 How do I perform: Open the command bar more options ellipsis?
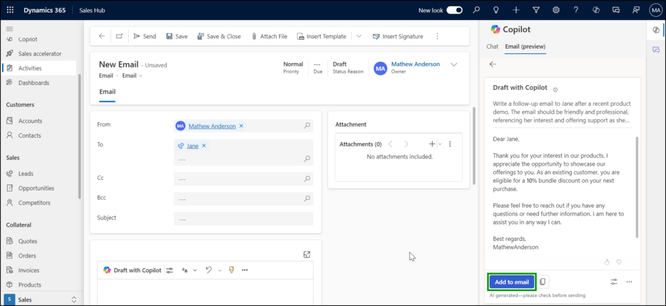tap(438, 36)
